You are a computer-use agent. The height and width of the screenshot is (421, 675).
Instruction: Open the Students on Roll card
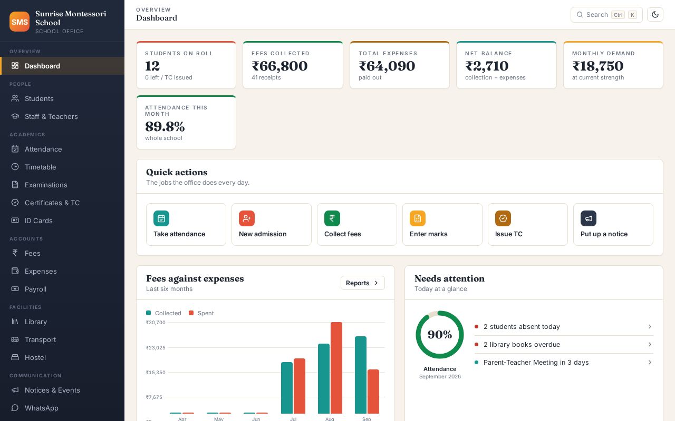186,65
